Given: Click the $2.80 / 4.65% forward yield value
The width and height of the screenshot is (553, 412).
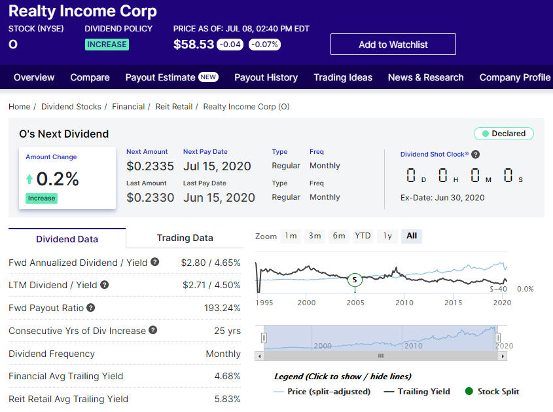Looking at the screenshot, I should 211,263.
